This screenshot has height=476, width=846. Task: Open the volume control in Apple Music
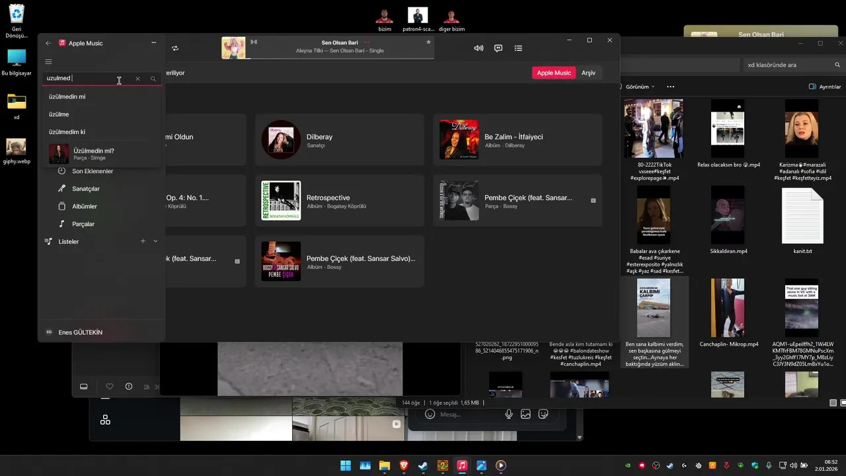coord(479,48)
